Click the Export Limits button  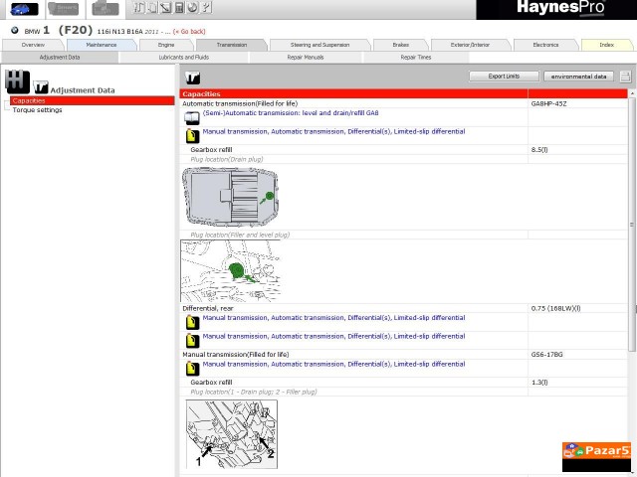[504, 77]
